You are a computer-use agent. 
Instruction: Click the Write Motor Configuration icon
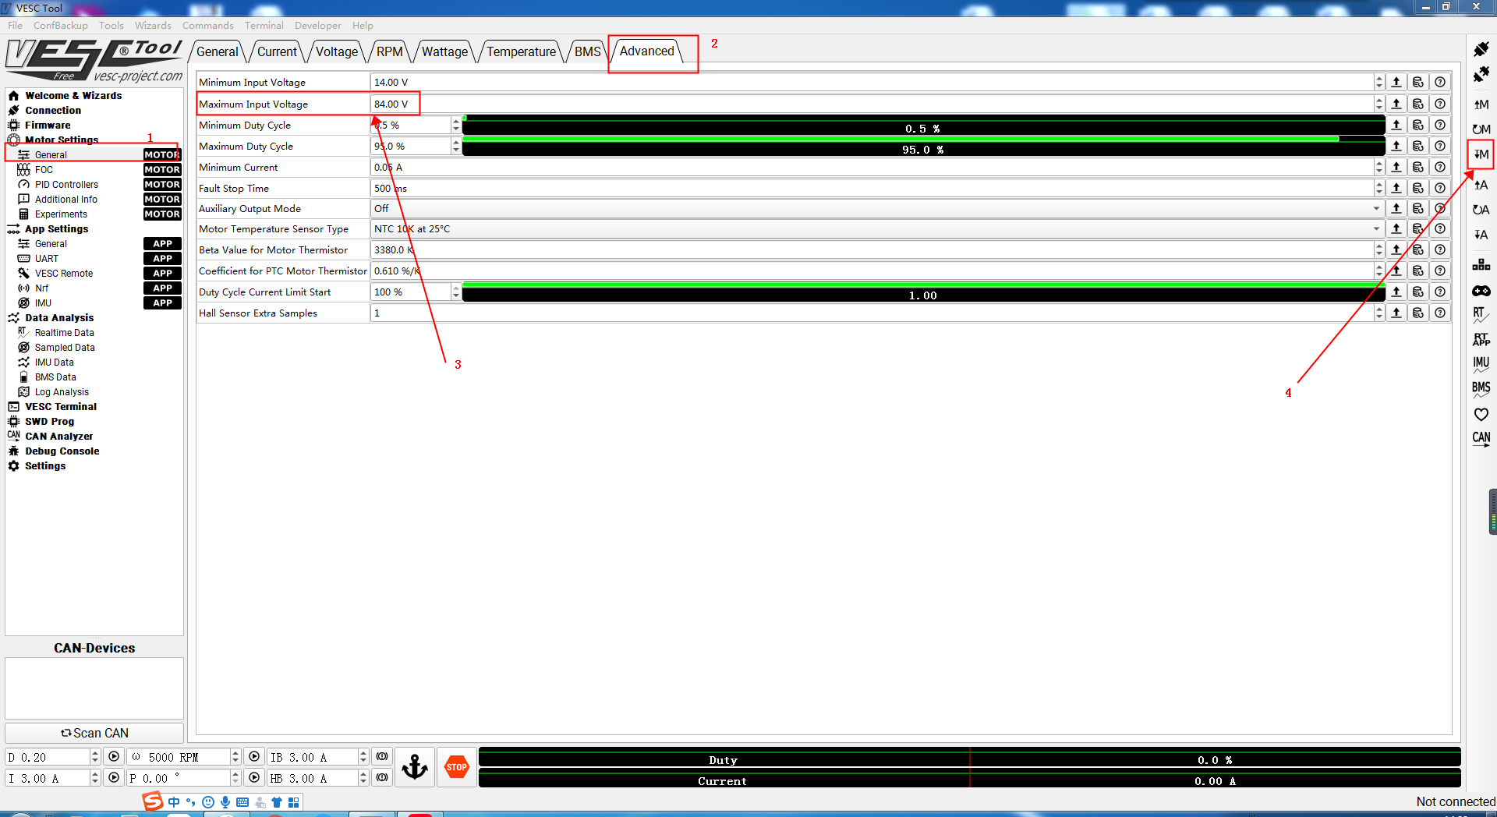(1481, 154)
